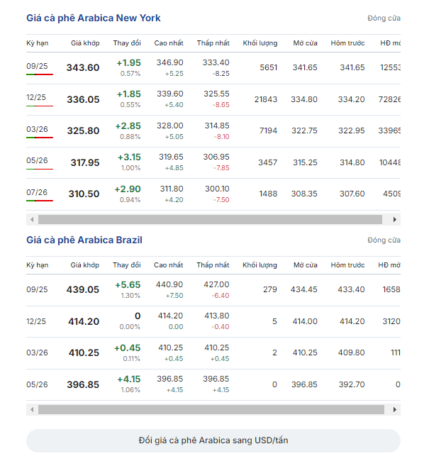Click New York table horizontal scrollbar thumb
The height and width of the screenshot is (461, 429).
pos(210,220)
